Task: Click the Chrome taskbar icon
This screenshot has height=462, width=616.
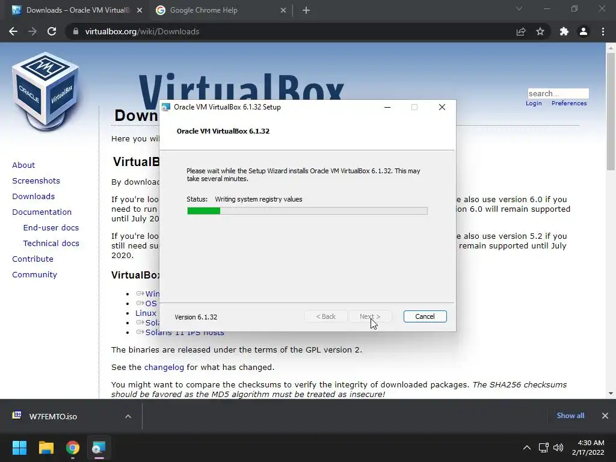Action: click(73, 448)
